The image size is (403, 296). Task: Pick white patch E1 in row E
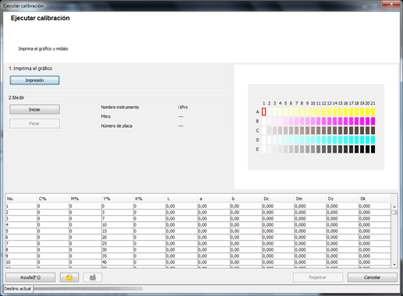pyautogui.click(x=263, y=149)
